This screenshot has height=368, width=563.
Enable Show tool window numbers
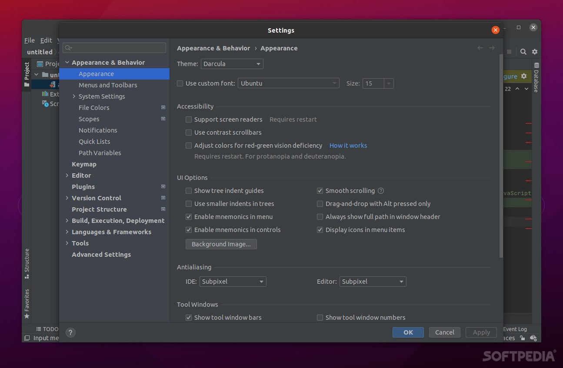pyautogui.click(x=320, y=318)
